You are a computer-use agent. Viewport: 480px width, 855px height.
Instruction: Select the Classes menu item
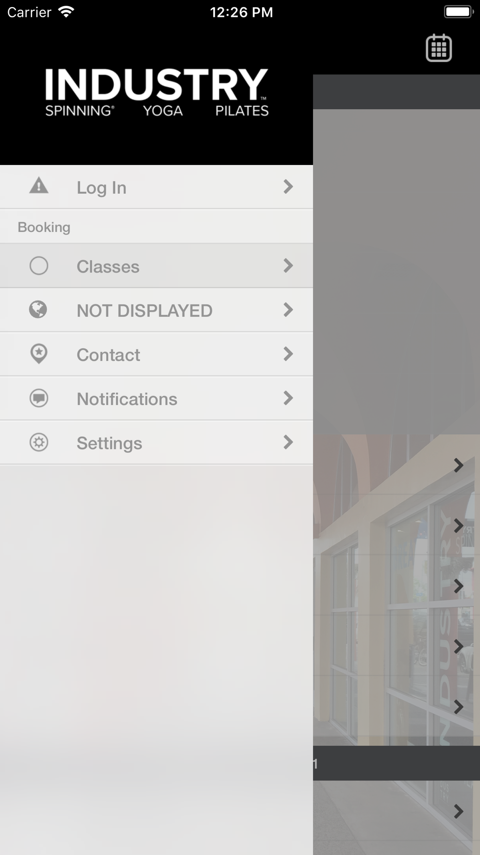(x=156, y=266)
